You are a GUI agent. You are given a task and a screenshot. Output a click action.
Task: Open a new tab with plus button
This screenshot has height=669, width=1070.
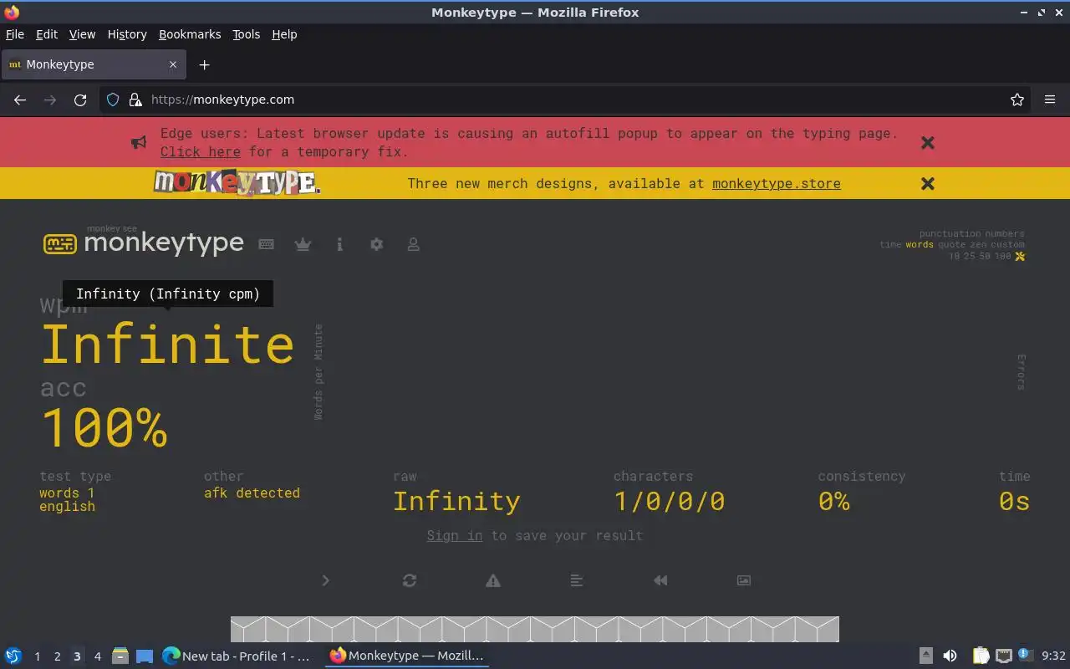(x=204, y=64)
